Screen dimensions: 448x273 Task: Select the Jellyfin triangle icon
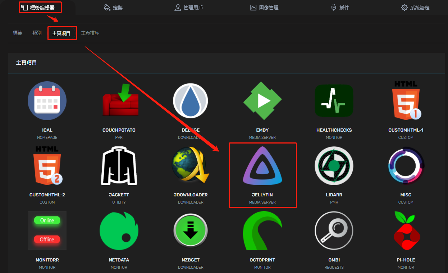coord(262,165)
